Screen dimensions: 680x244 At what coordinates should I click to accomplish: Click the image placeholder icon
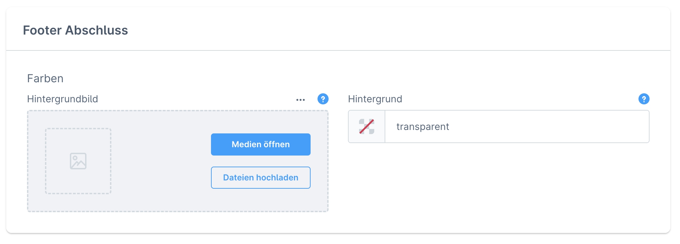click(x=78, y=161)
